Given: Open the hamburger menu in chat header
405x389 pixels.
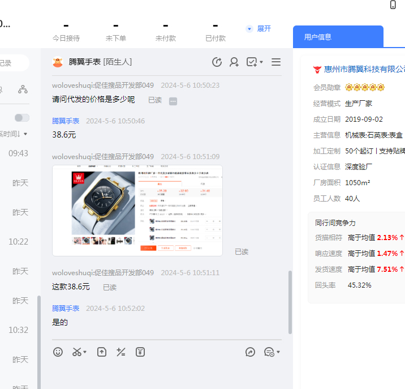Looking at the screenshot, I should click(x=276, y=62).
